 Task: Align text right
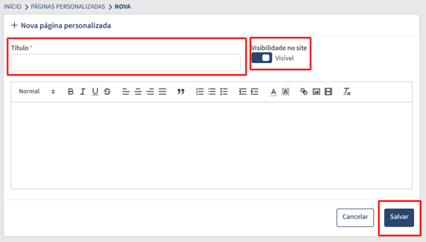pos(150,91)
